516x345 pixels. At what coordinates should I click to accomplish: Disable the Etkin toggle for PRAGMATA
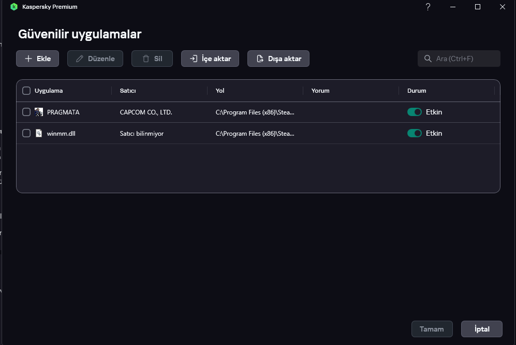pos(415,112)
